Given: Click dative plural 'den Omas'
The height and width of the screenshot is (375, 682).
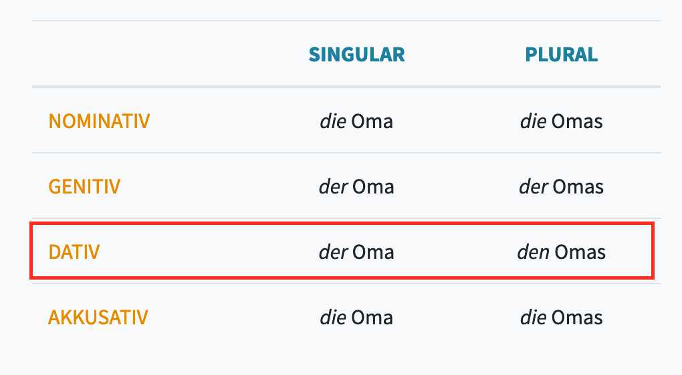Looking at the screenshot, I should [562, 252].
